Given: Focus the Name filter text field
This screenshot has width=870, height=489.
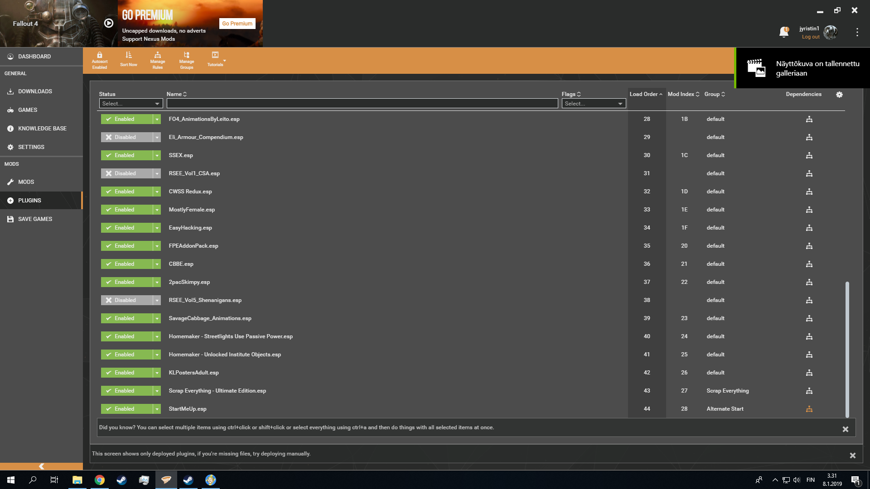Looking at the screenshot, I should pyautogui.click(x=362, y=104).
